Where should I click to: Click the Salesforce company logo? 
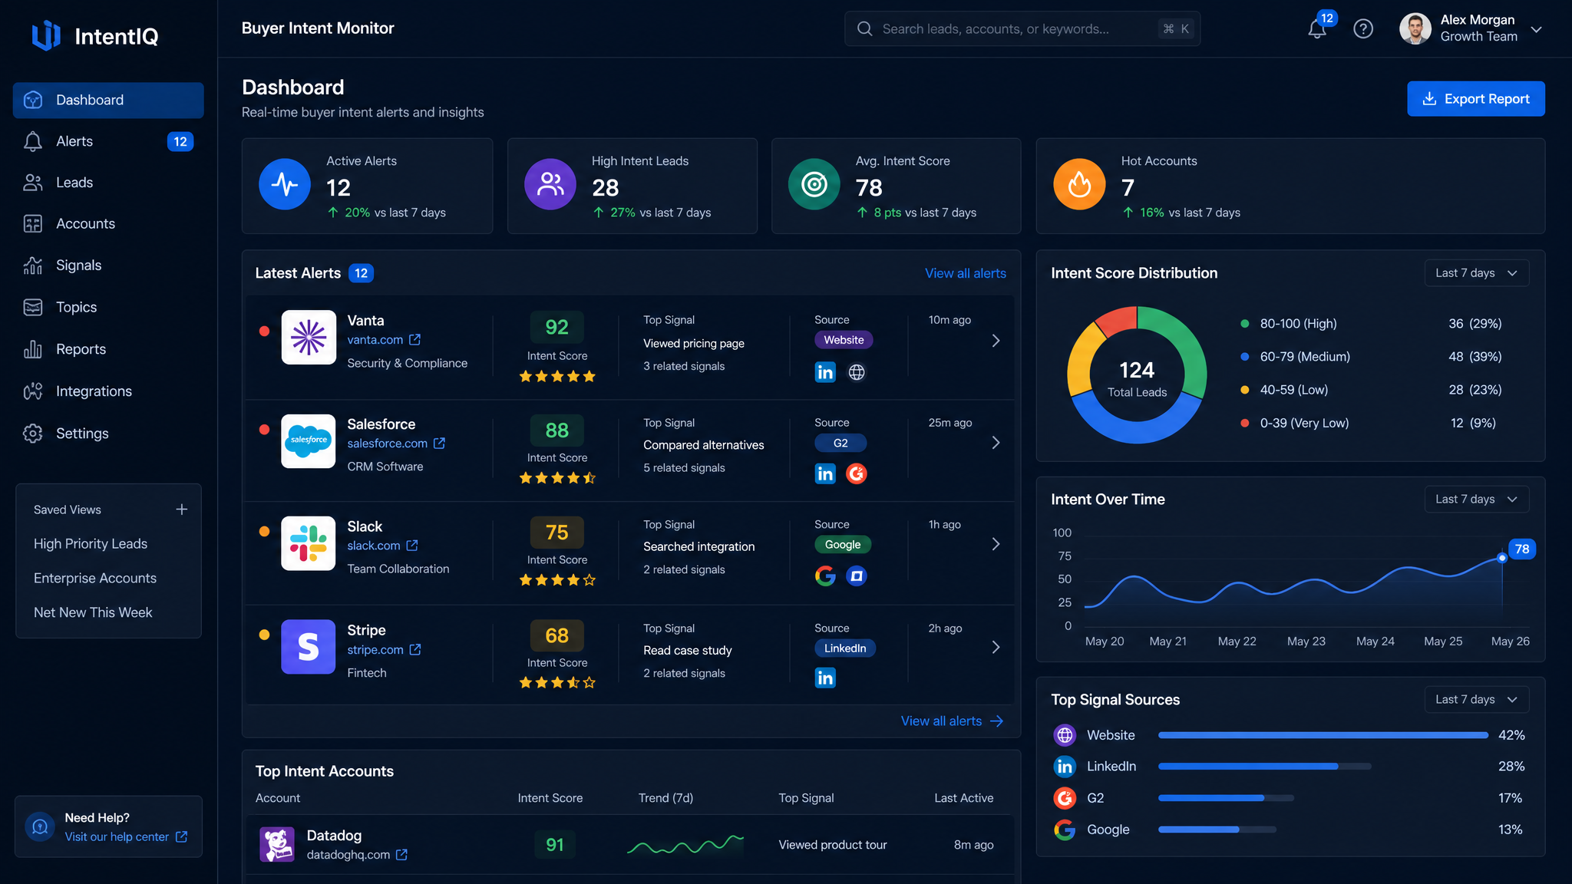309,441
